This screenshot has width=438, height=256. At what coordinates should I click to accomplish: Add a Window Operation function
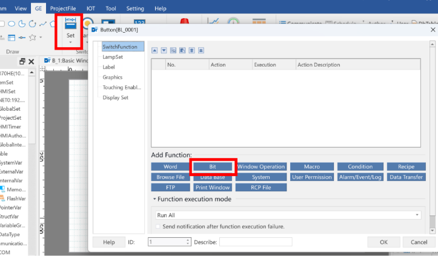pyautogui.click(x=261, y=166)
